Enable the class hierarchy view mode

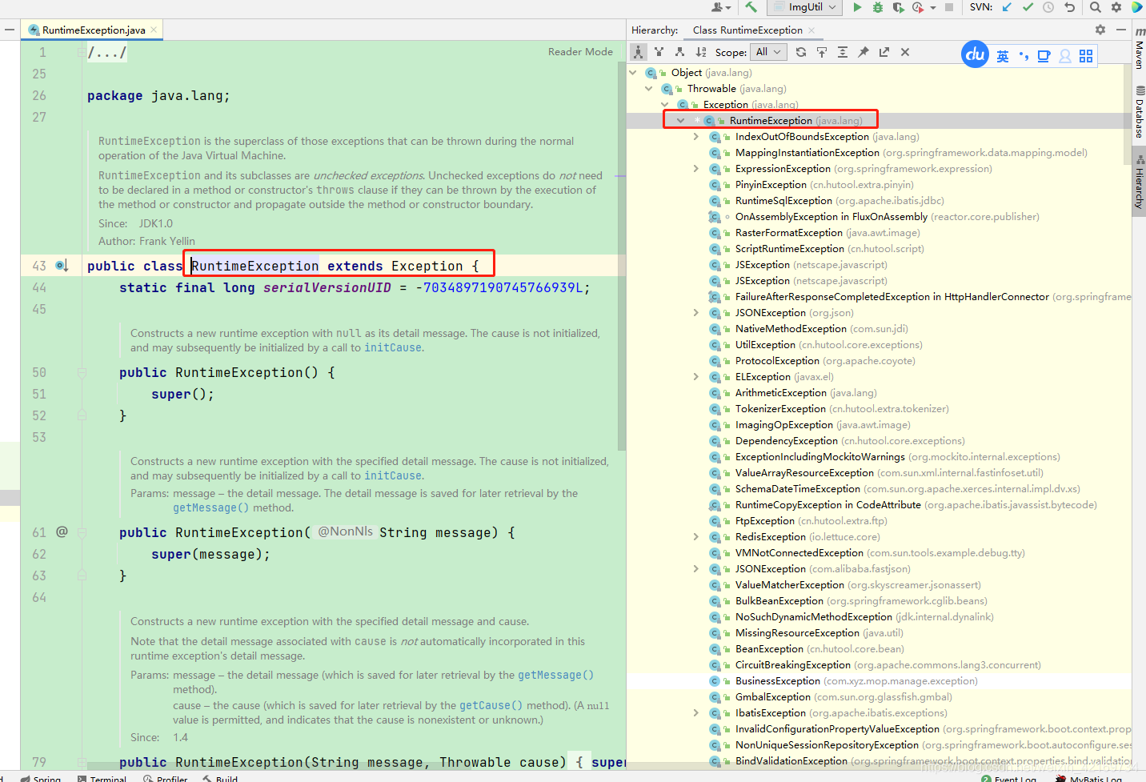click(x=638, y=51)
